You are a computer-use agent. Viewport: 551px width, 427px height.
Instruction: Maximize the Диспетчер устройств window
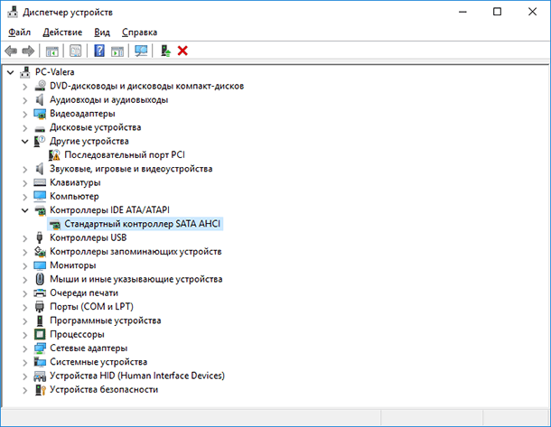click(497, 12)
